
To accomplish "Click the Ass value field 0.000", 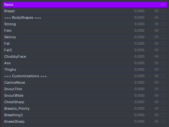I will pos(139,63).
